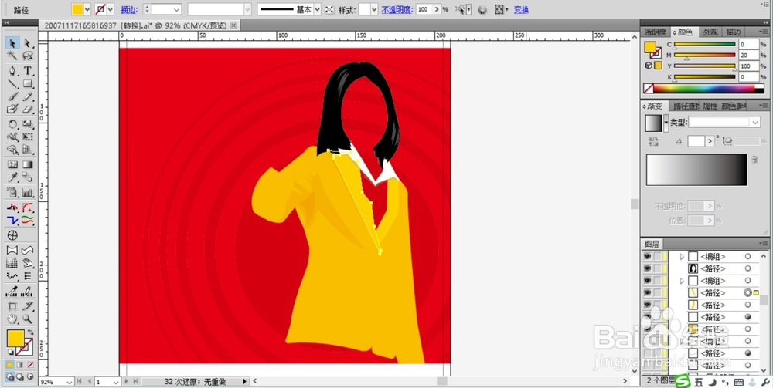Select the Mesh tool
The height and width of the screenshot is (388, 773).
click(x=12, y=164)
